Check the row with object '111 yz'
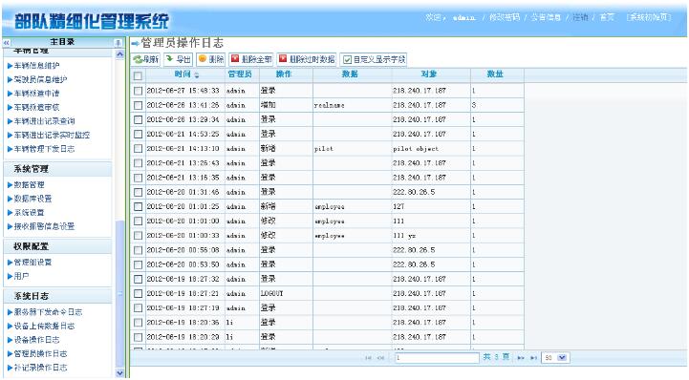The height and width of the screenshot is (380, 689). coord(138,235)
